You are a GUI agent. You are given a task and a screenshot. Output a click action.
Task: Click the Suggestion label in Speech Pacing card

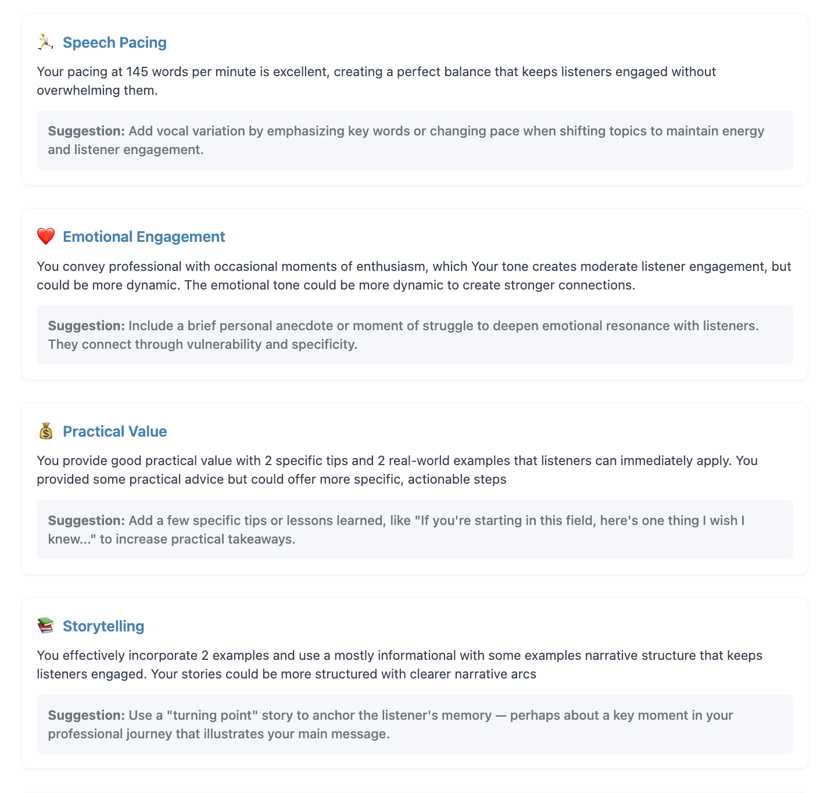click(x=87, y=131)
